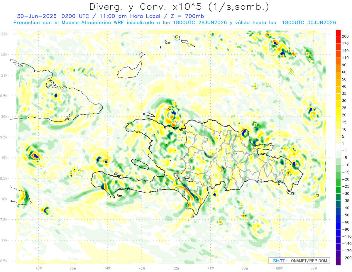The width and height of the screenshot is (352, 272).
Task: Click the "68W" longitude label
Action: 314,268
